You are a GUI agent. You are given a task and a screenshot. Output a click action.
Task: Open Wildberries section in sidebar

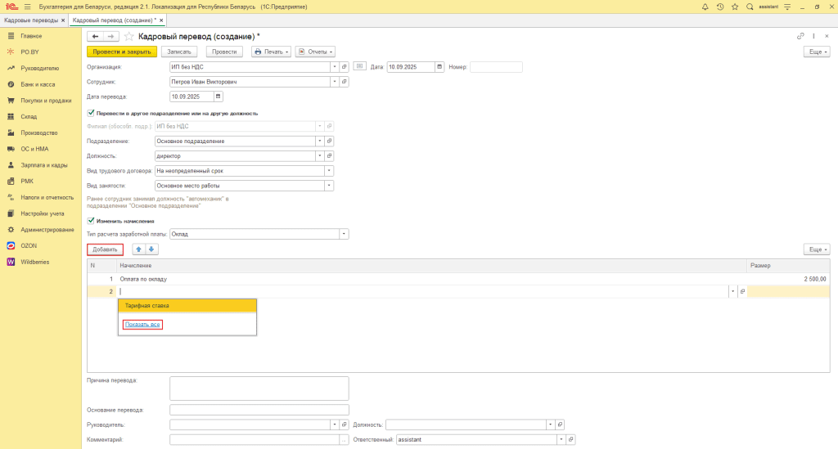(x=34, y=263)
